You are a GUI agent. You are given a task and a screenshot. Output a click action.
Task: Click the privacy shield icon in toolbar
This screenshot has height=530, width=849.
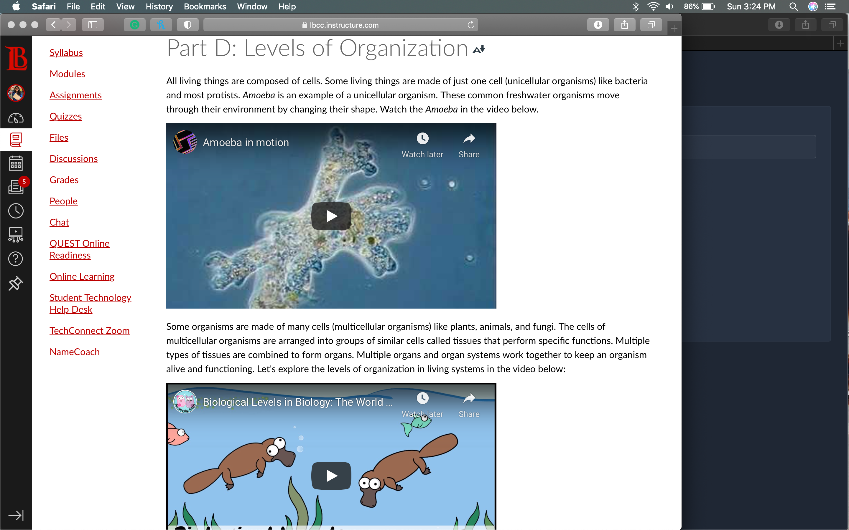tap(188, 25)
